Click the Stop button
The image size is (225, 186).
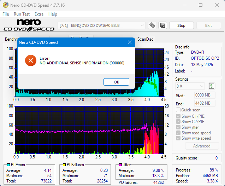pos(181,25)
